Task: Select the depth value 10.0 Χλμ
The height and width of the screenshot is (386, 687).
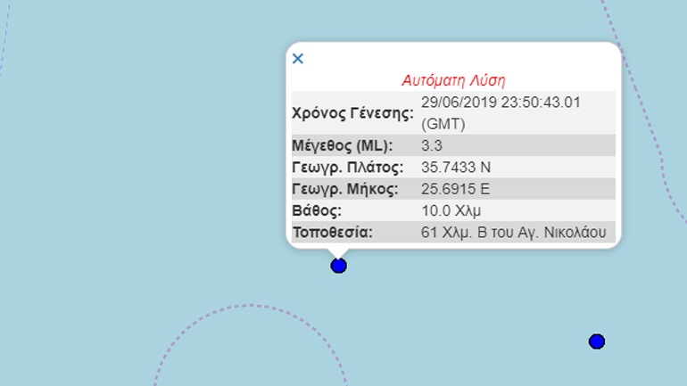Action: click(451, 211)
